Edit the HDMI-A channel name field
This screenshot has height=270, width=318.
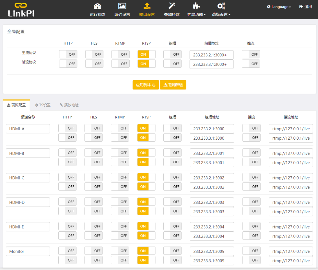(x=28, y=129)
